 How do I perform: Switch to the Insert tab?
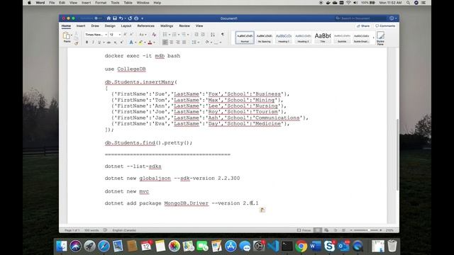(x=81, y=25)
